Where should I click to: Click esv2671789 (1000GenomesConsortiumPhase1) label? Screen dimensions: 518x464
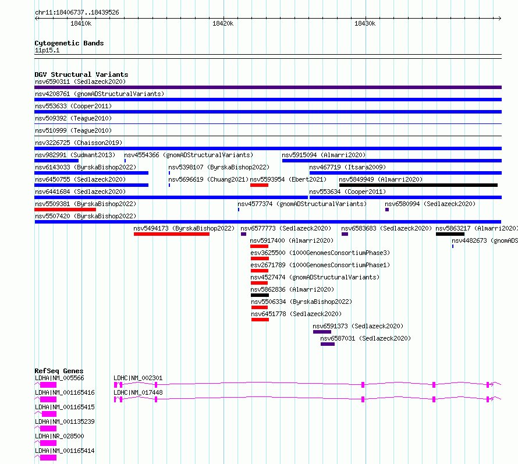tap(320, 265)
